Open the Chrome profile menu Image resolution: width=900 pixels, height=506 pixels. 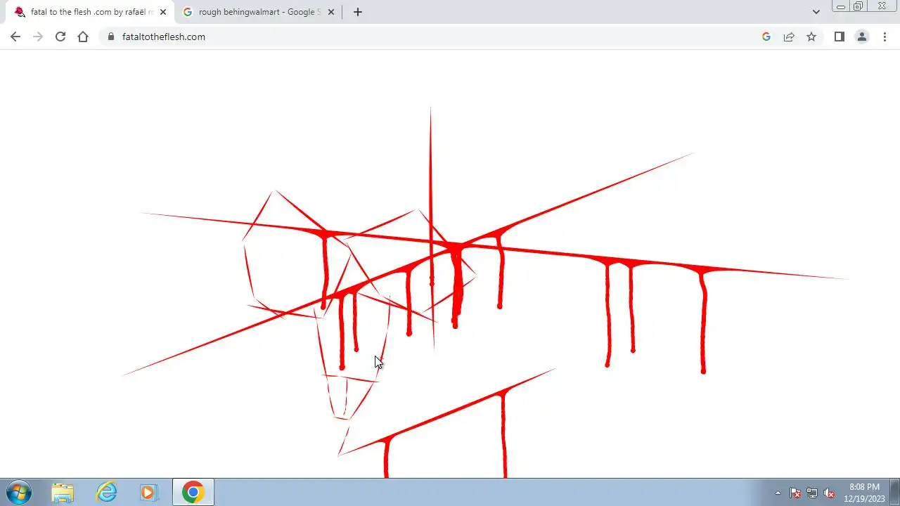coord(862,37)
